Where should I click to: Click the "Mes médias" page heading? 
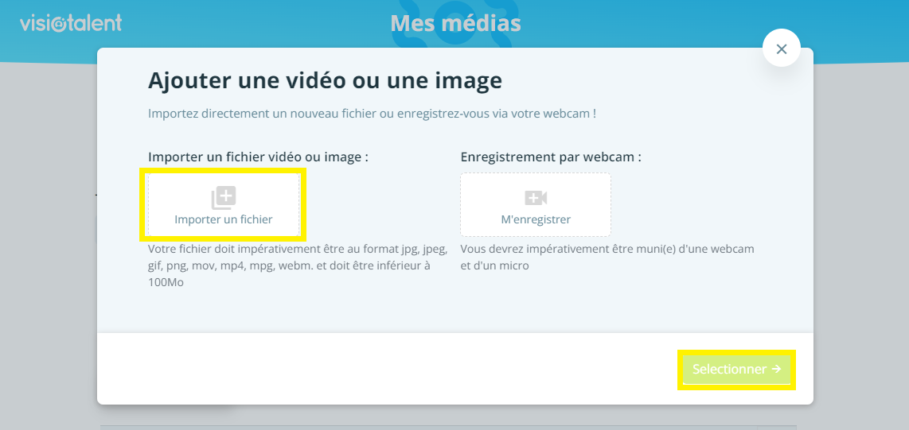click(x=455, y=23)
